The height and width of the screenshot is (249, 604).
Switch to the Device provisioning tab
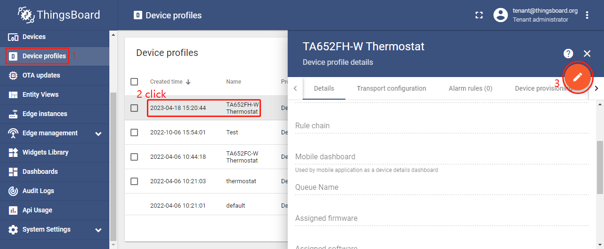click(x=543, y=88)
